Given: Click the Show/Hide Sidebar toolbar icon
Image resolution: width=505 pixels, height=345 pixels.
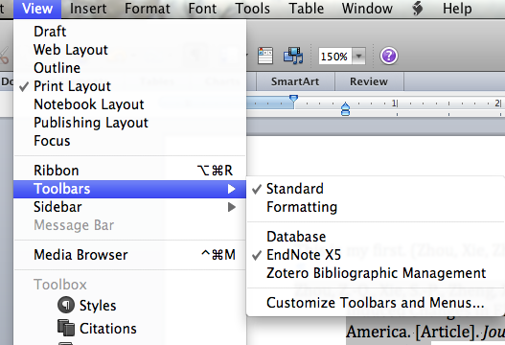Looking at the screenshot, I should click(265, 56).
